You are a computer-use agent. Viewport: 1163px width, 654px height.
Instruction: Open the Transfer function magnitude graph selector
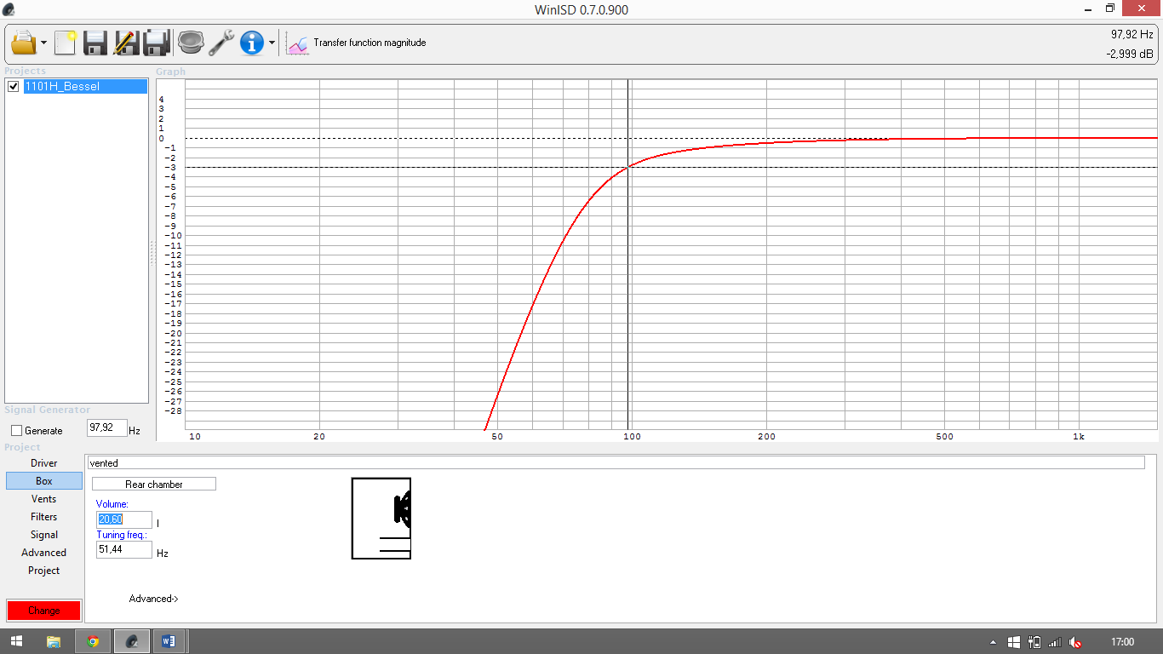click(356, 43)
